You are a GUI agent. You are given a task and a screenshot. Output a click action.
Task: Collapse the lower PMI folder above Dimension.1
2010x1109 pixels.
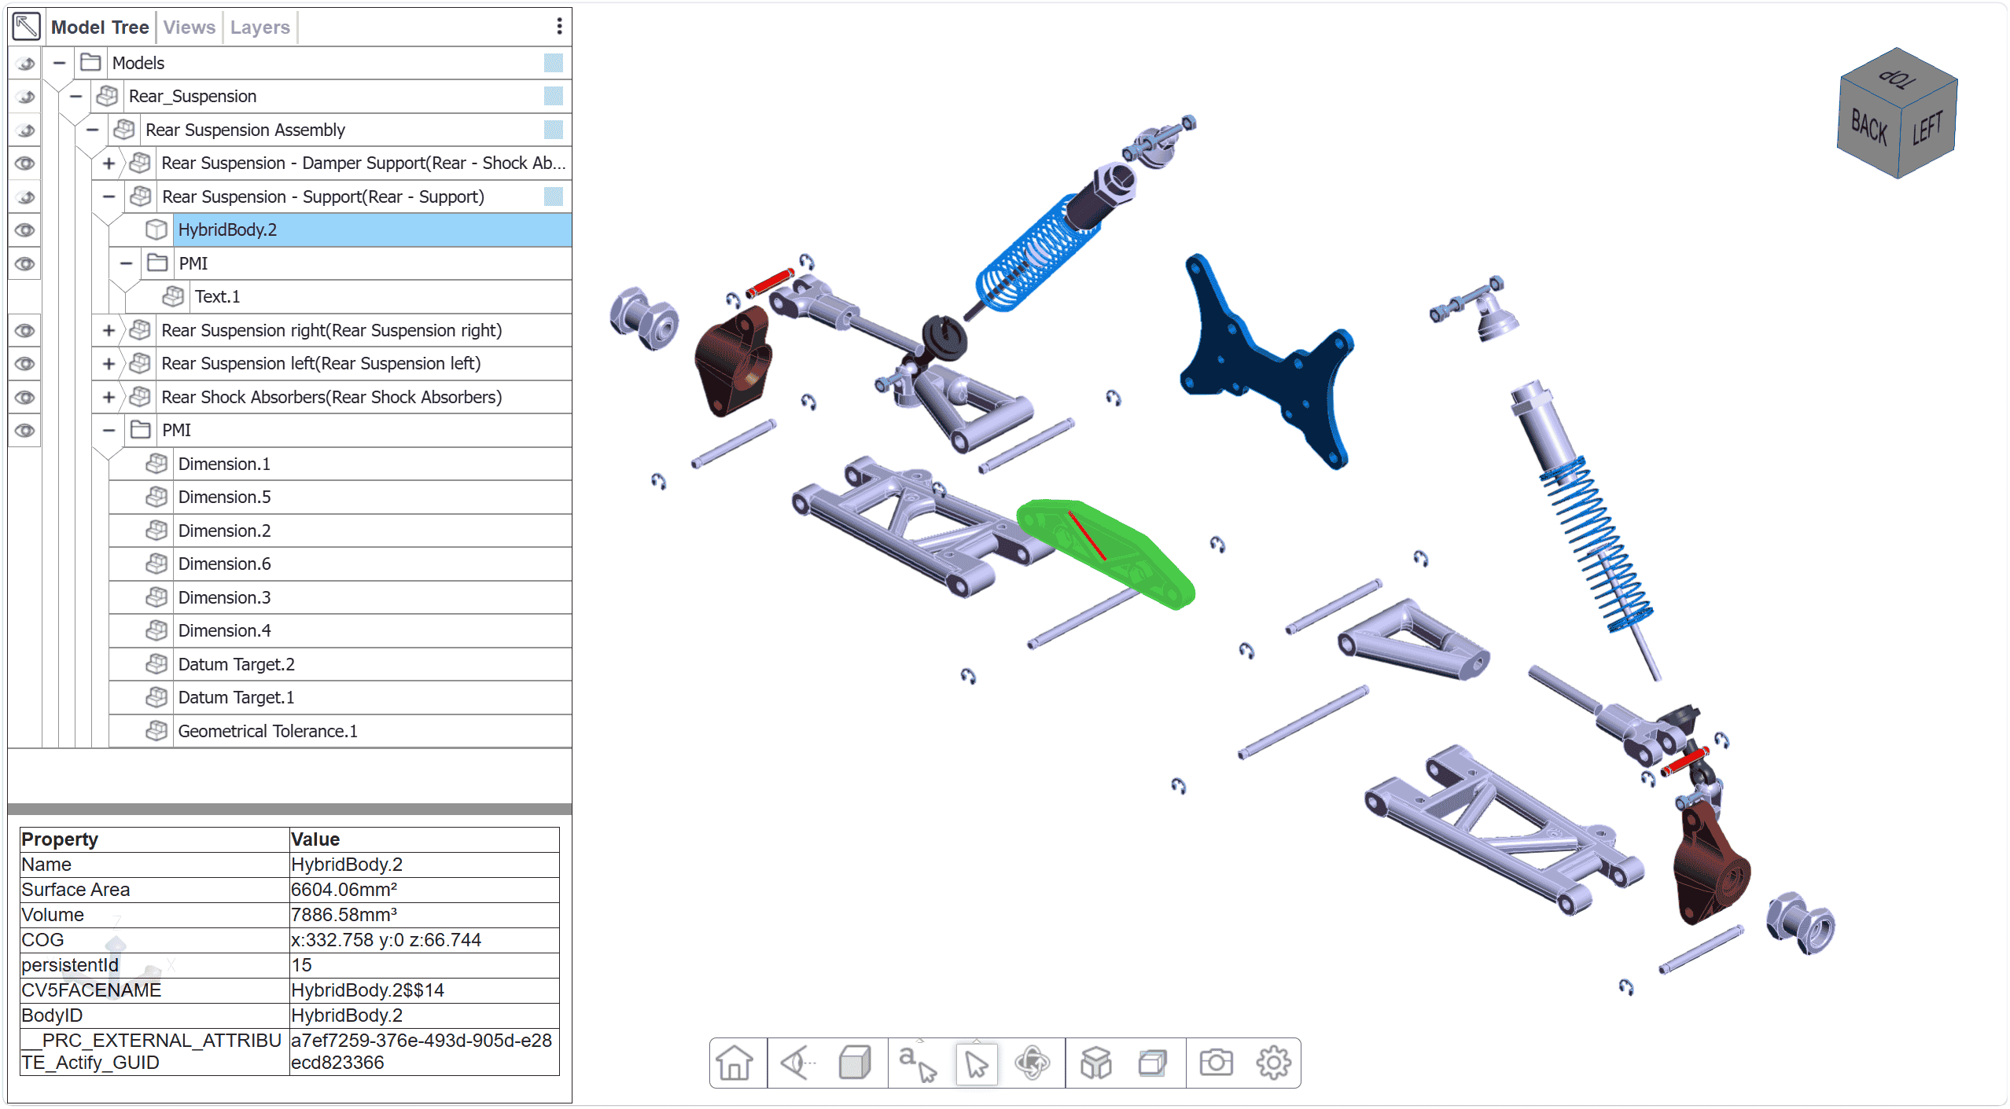coord(109,431)
